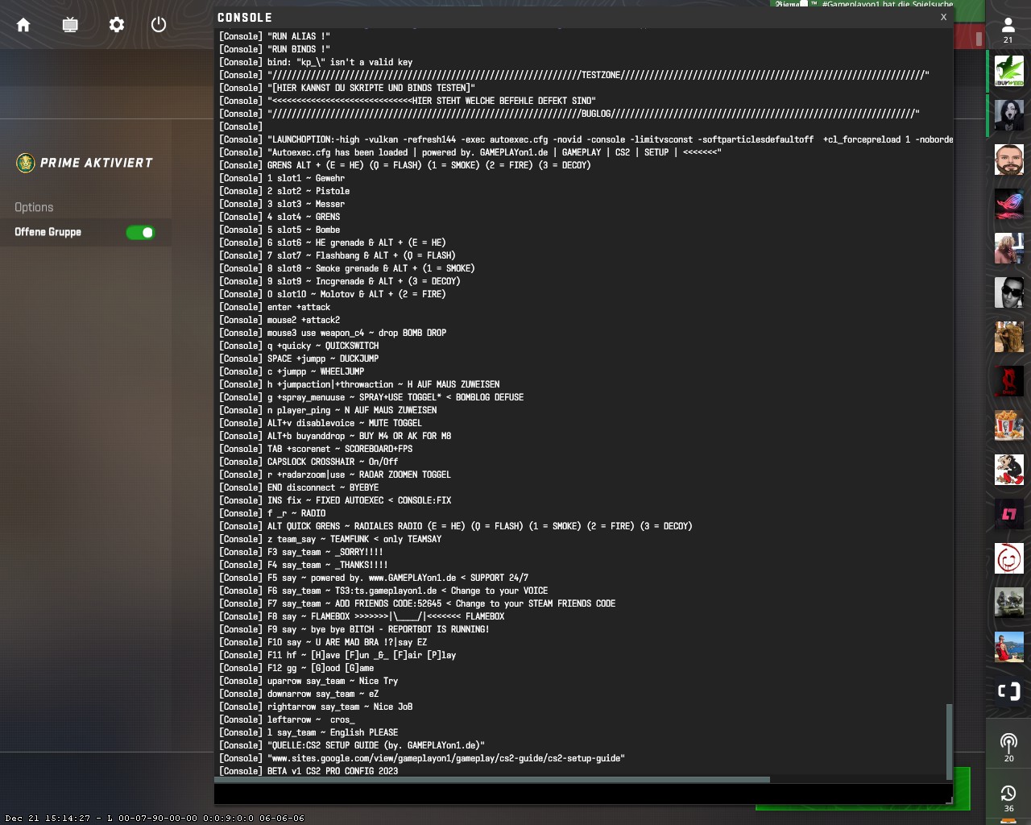The image size is (1031, 825).
Task: Select the curly blonde person avatar
Action: click(x=1009, y=248)
